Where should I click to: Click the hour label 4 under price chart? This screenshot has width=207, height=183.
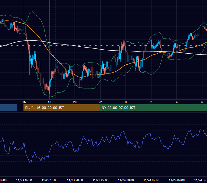pyautogui.click(x=177, y=102)
